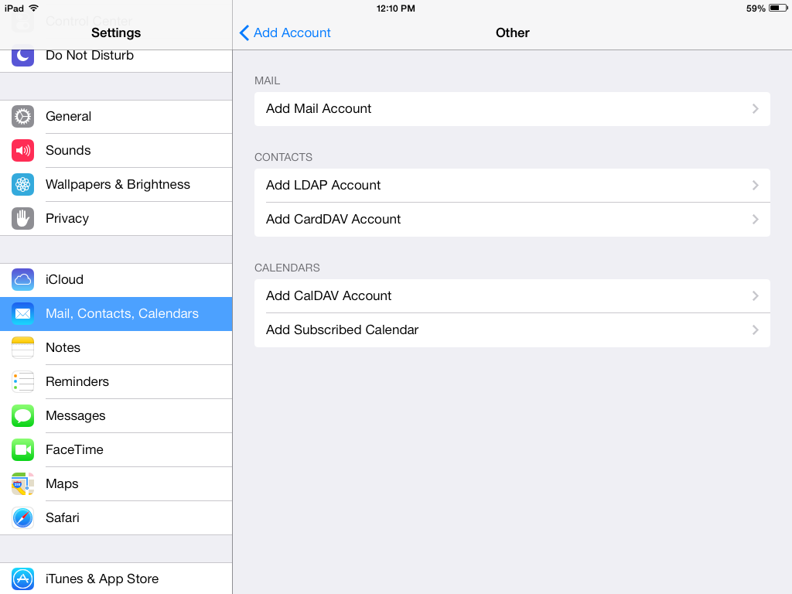The height and width of the screenshot is (594, 792).
Task: Select Messages in settings sidebar
Action: point(116,415)
